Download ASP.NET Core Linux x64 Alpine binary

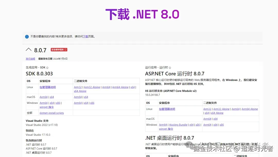pos(217,113)
